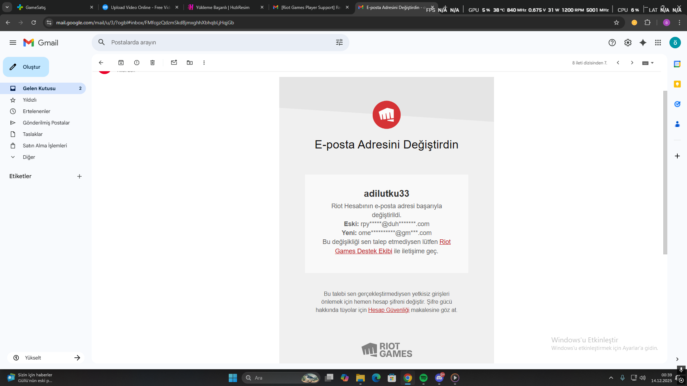This screenshot has width=687, height=386.
Task: Open Google Keep side panel
Action: [677, 84]
